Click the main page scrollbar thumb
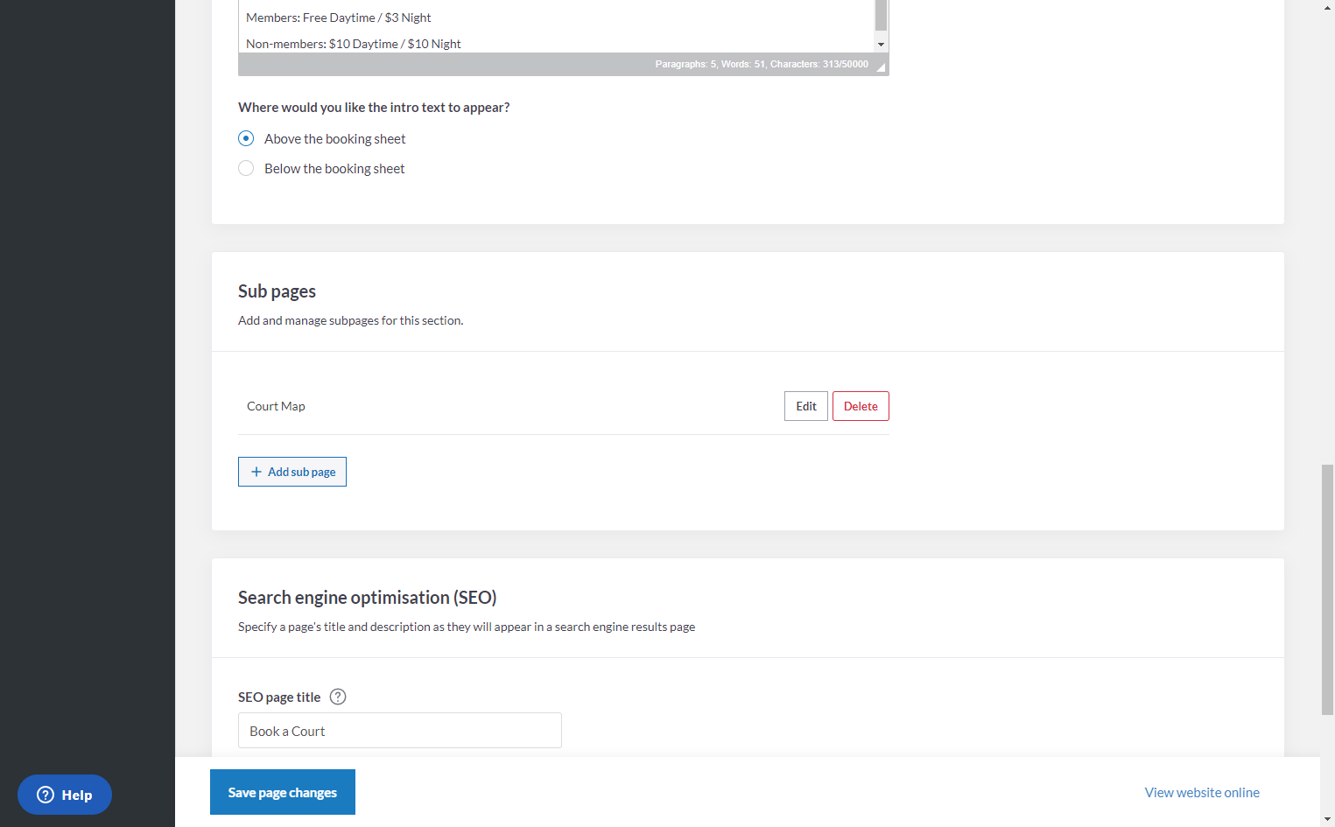The image size is (1335, 827). click(x=1327, y=590)
